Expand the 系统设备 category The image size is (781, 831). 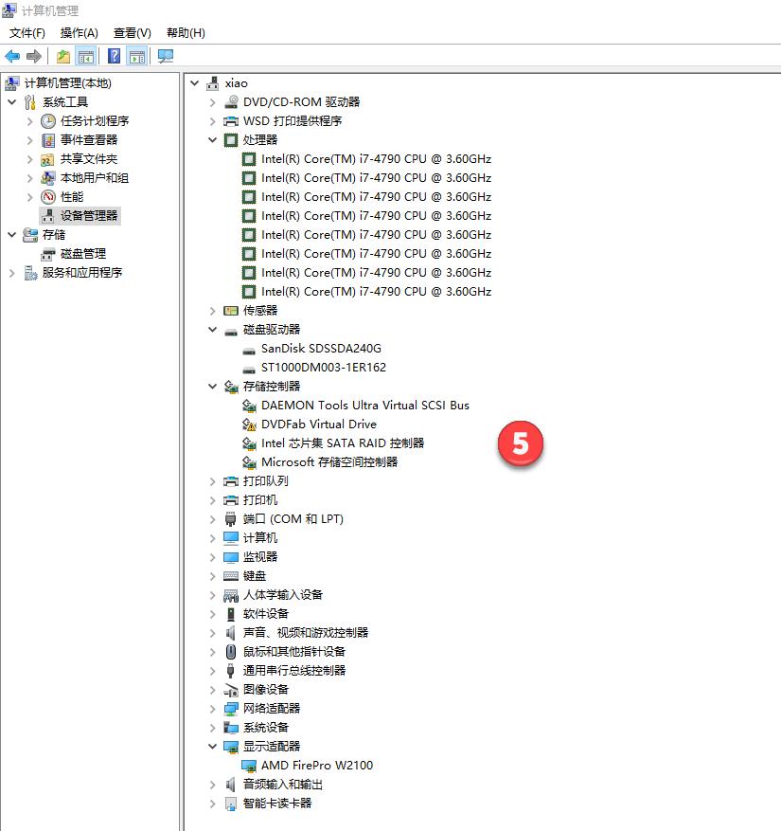click(213, 728)
